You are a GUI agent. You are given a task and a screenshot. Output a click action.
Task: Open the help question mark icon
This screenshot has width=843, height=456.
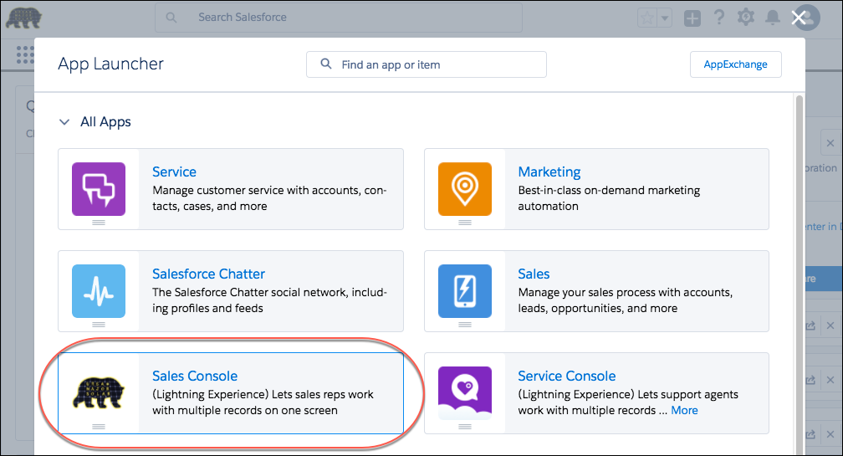coord(719,18)
